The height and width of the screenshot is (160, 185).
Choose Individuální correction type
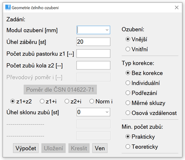click(143, 83)
